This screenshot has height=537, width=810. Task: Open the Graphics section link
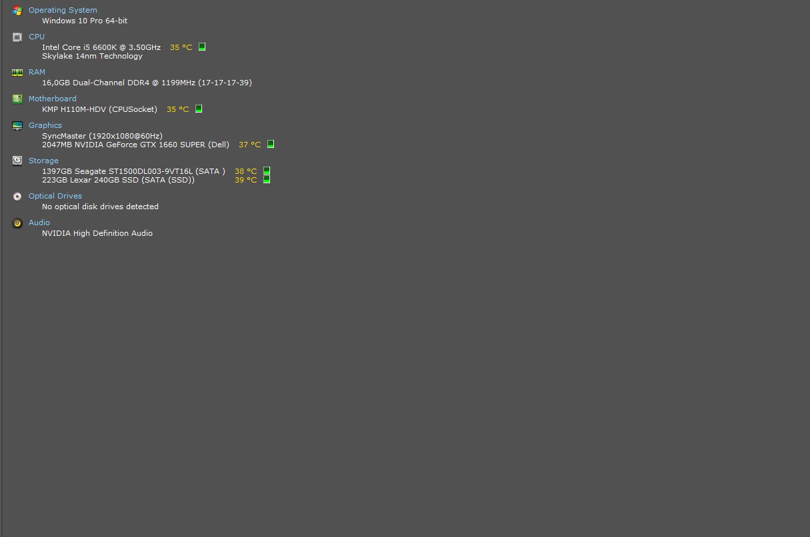point(45,125)
